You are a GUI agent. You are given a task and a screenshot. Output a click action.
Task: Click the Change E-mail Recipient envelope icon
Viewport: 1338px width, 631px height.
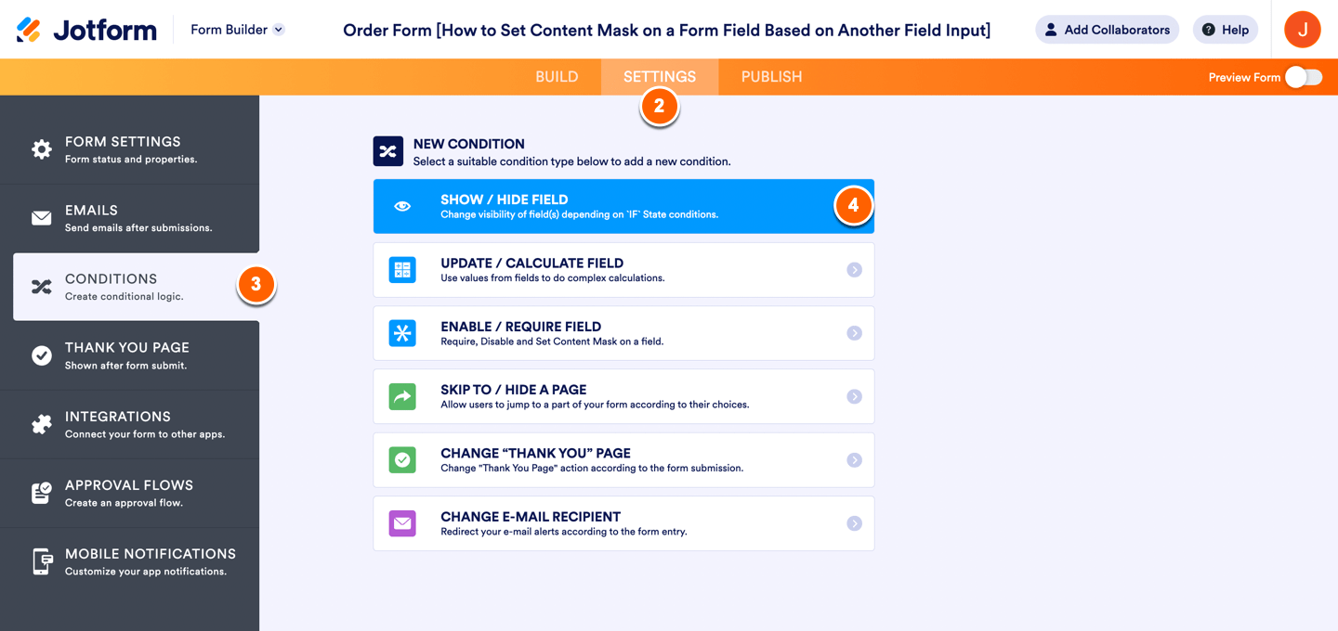click(x=402, y=523)
